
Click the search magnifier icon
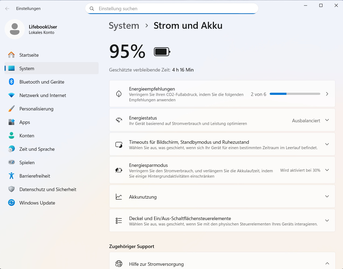[x=92, y=9]
